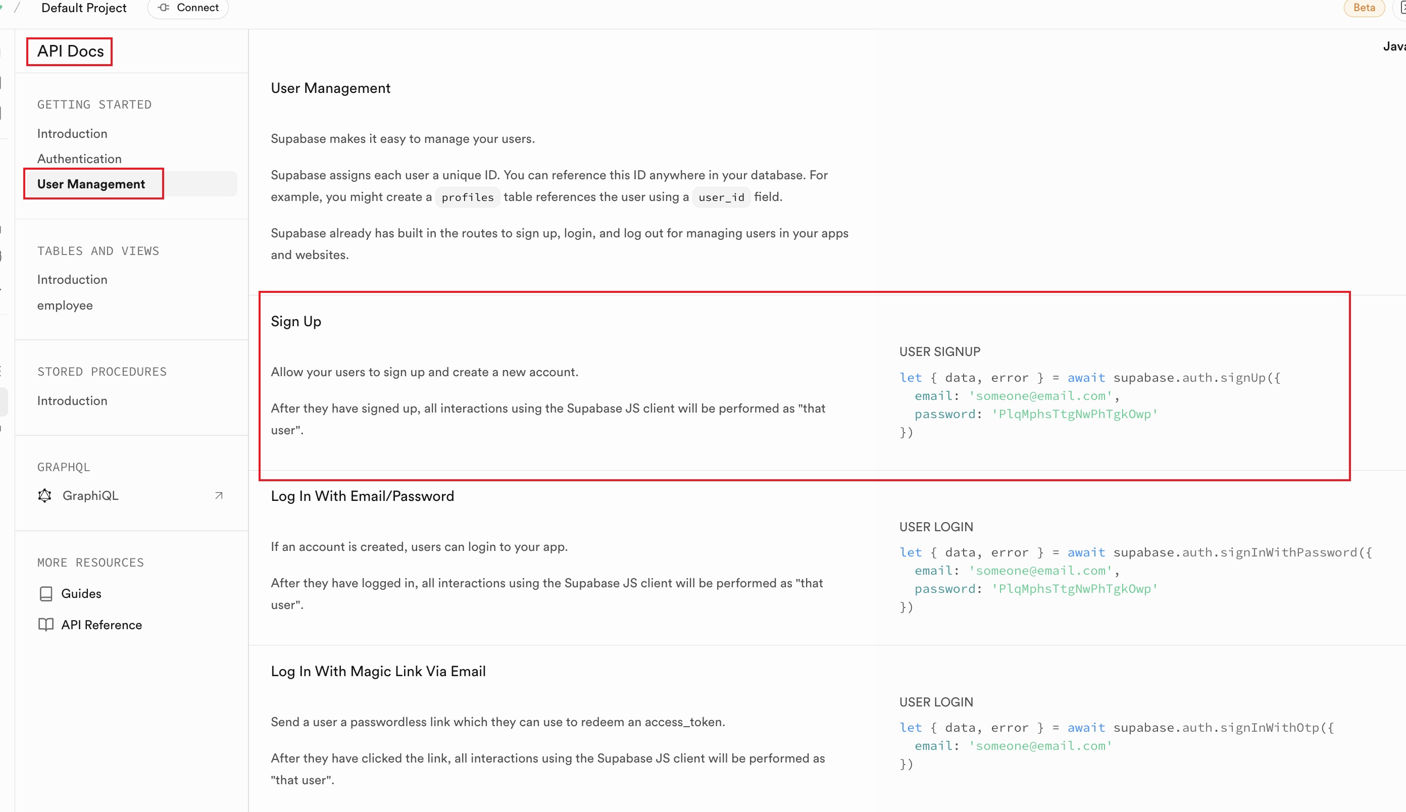Open Introduction under Getting Started

tap(73, 134)
